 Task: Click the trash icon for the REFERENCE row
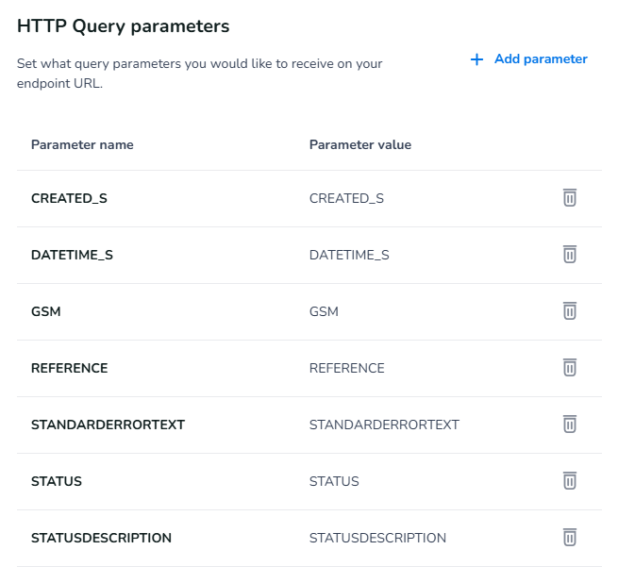(x=570, y=367)
